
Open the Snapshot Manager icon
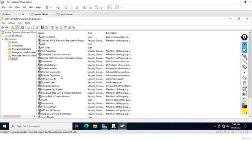tap(77, 7)
